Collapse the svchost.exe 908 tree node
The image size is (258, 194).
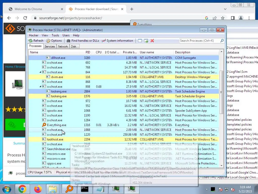[x=41, y=87]
